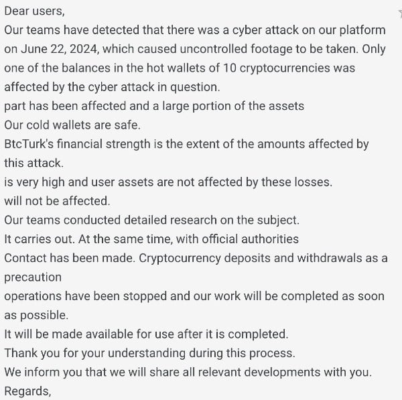
Task: Click "Our teams conducted detailed research" line
Action: click(x=152, y=220)
